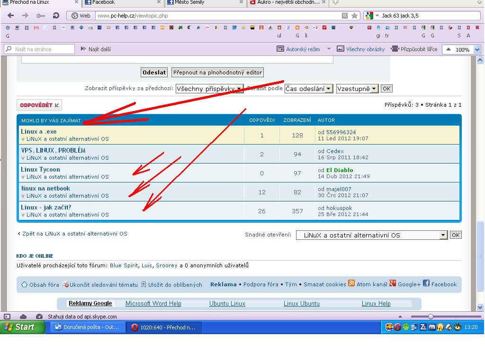Screen dimensions: 485x364
Task: Reload the page with the refresh icon
Action: [x=55, y=16]
